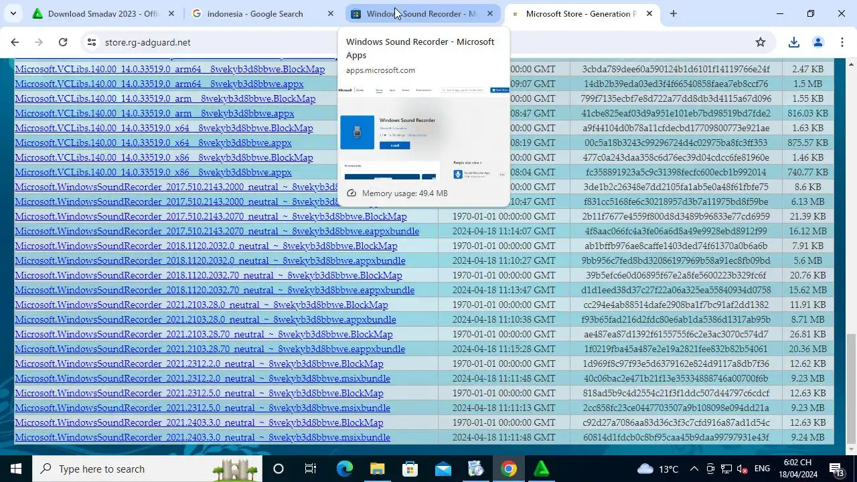The width and height of the screenshot is (857, 482).
Task: Open VCLibs 14.0.33519.0 x86 appx link
Action: click(x=153, y=172)
